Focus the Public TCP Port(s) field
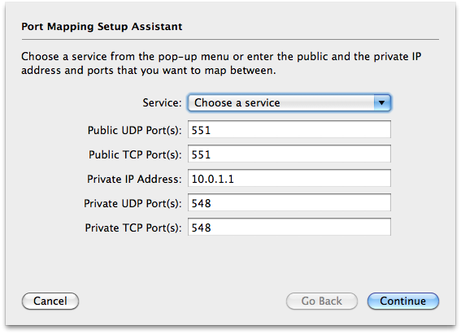The image size is (461, 334). point(289,154)
